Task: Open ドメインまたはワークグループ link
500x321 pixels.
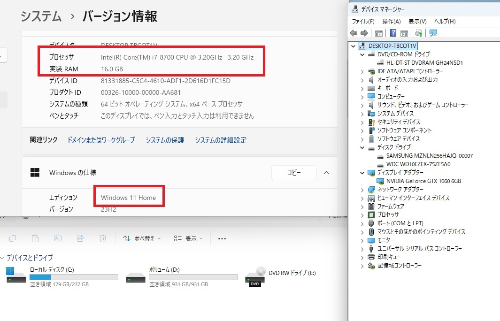Action: pyautogui.click(x=101, y=140)
